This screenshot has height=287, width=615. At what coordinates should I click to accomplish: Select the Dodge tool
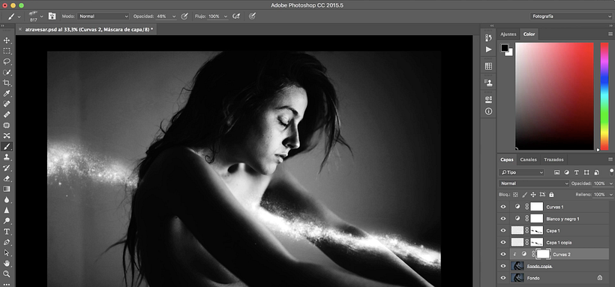click(x=7, y=221)
